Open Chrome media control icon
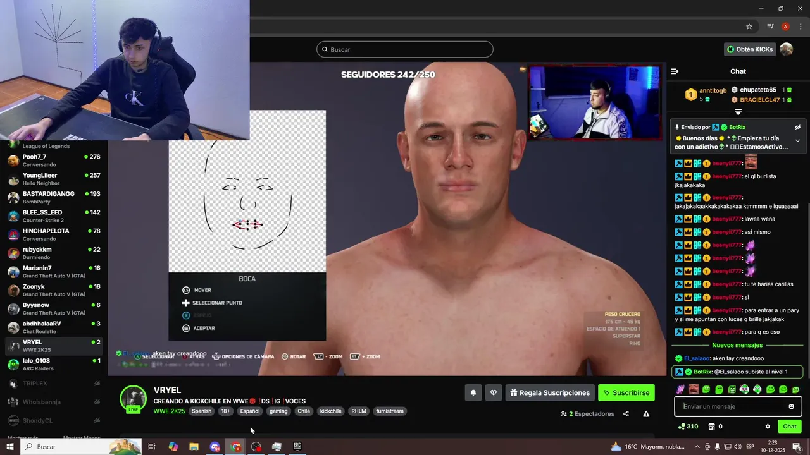This screenshot has width=810, height=455. coord(770,27)
